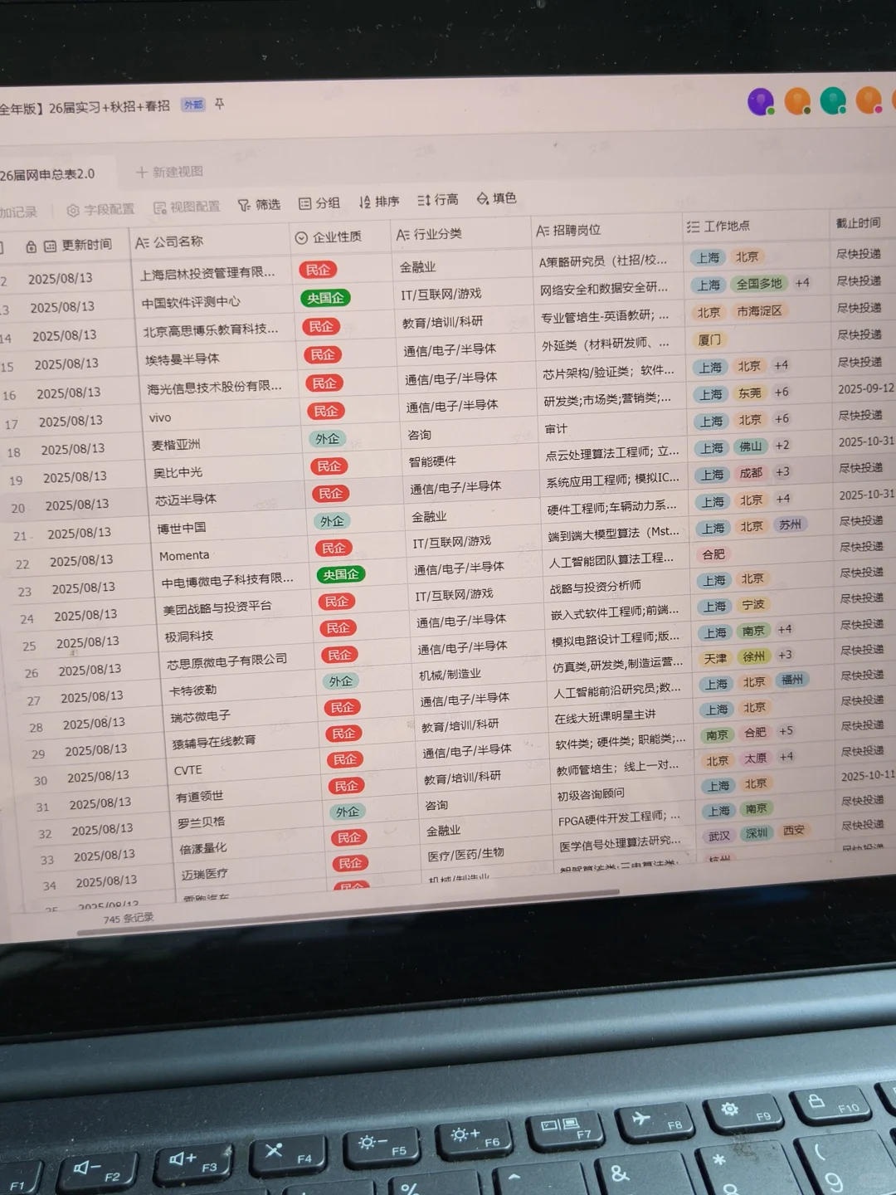Add a new view with 新建视图

[x=169, y=172]
